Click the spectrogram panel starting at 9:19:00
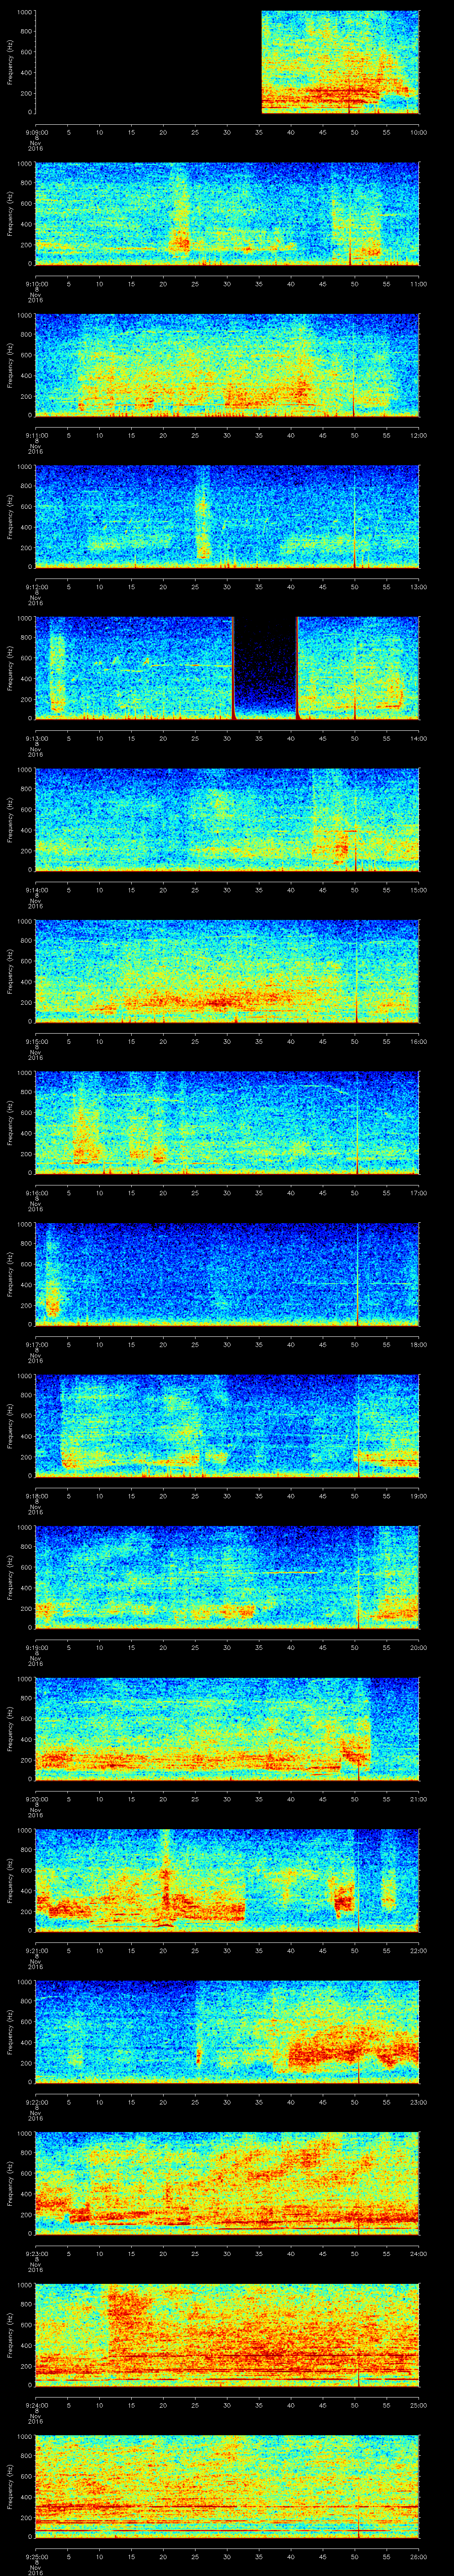 227,1577
